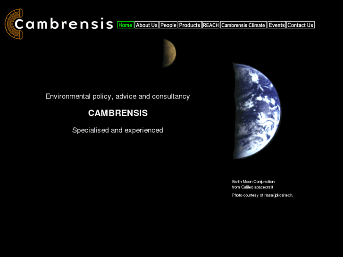The image size is (343, 257).
Task: Open the People page
Action: click(x=168, y=25)
